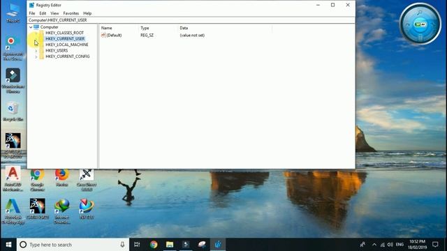The image size is (447, 251).
Task: Open the People icon in system tray
Action: (362, 245)
